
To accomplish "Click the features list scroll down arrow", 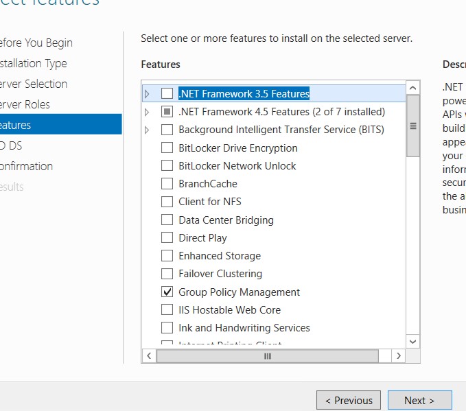I will tap(412, 342).
